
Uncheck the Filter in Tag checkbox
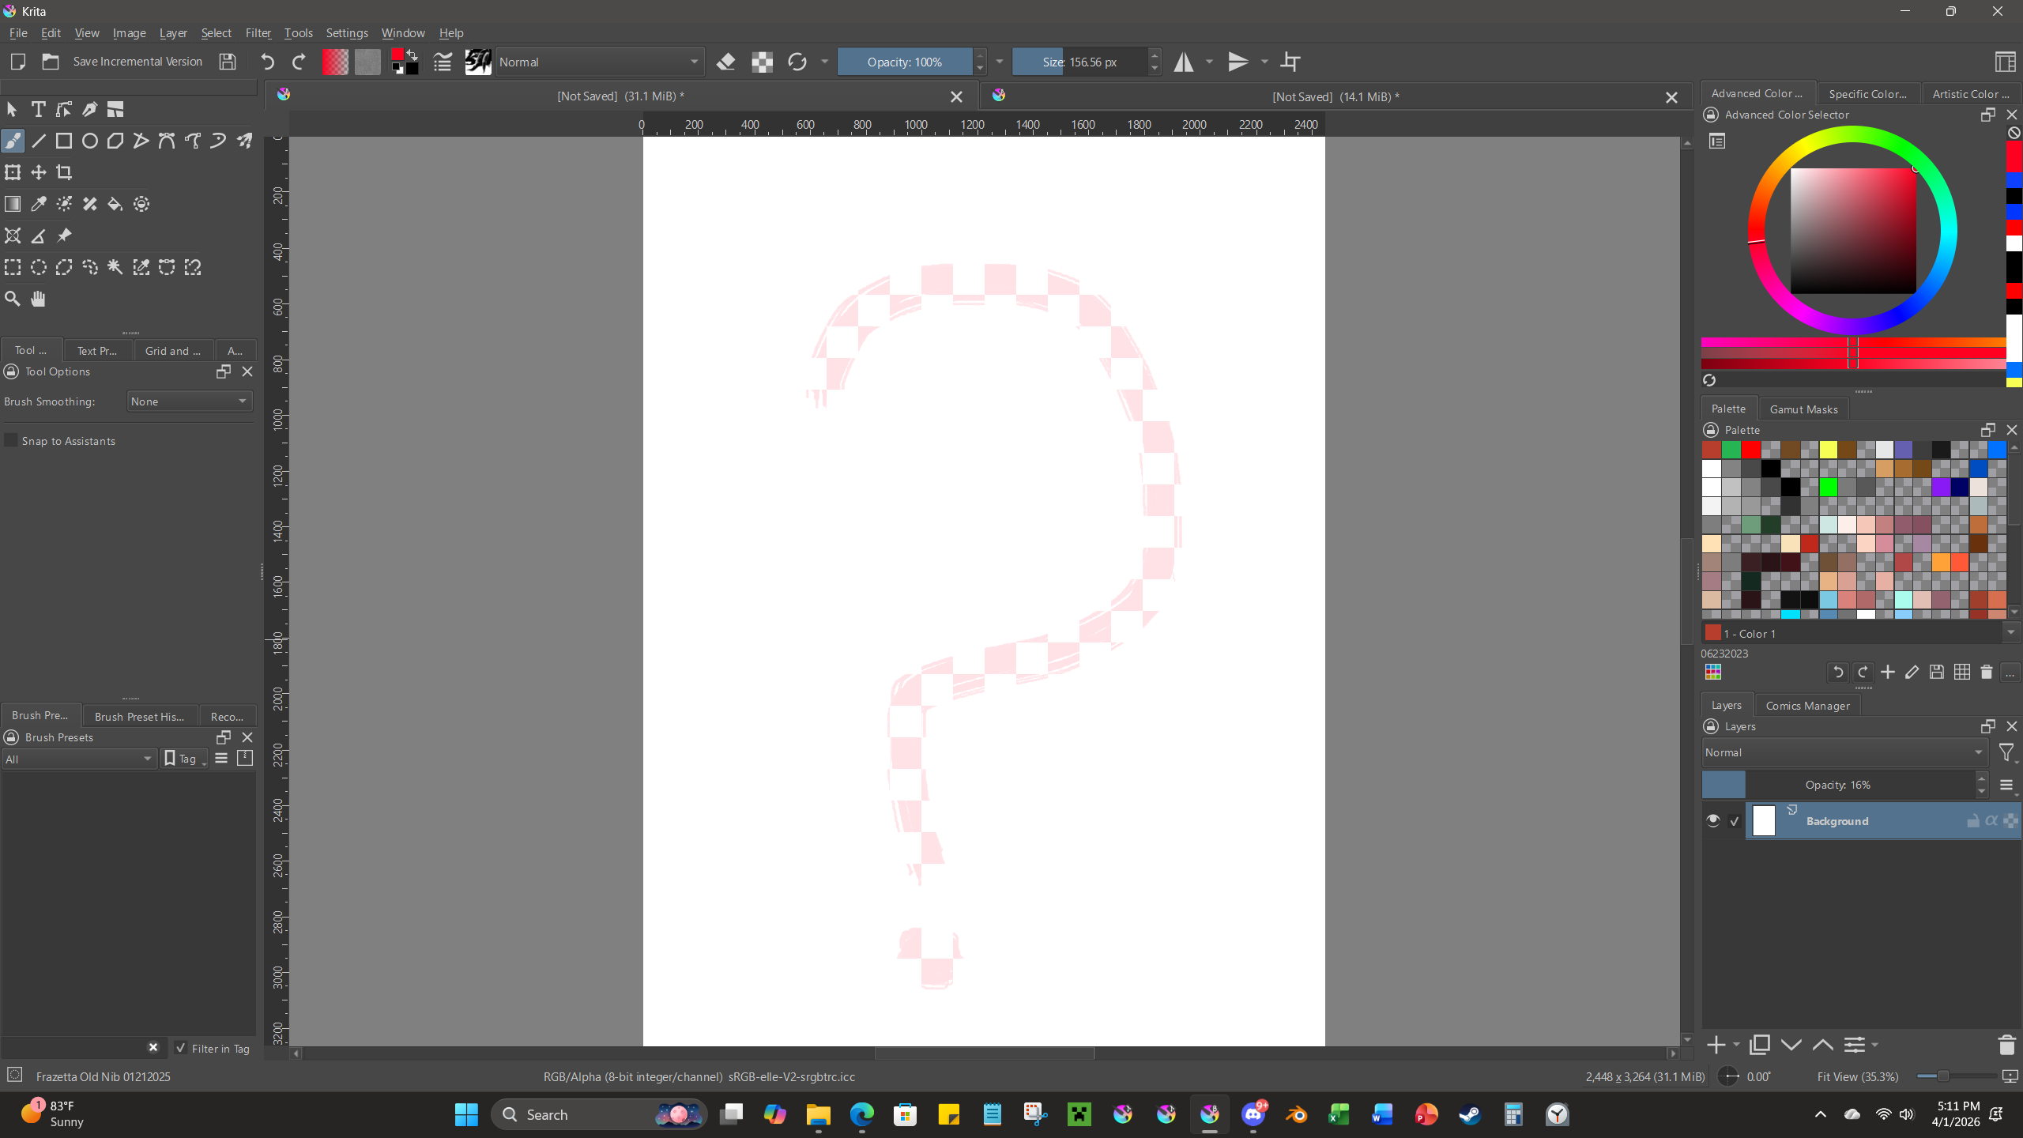(181, 1048)
